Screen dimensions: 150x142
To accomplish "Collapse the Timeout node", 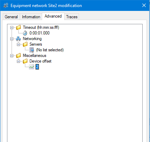I will (12, 27).
